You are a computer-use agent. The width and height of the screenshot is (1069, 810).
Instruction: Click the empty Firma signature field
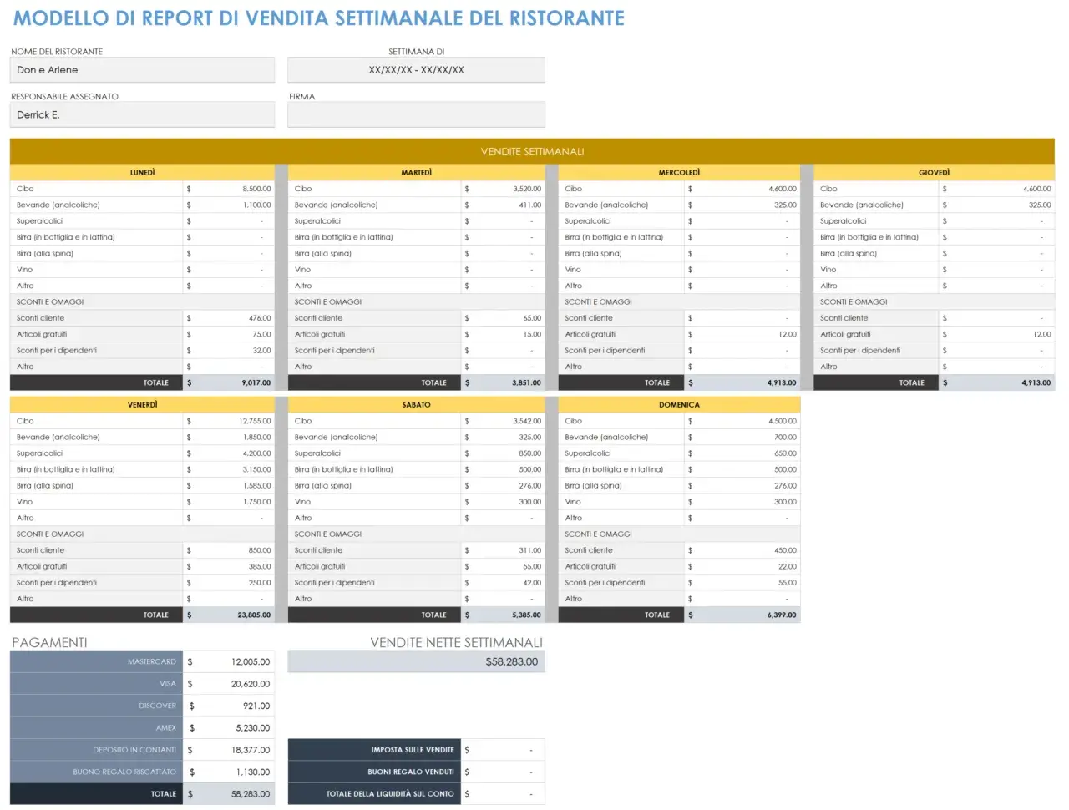[416, 115]
